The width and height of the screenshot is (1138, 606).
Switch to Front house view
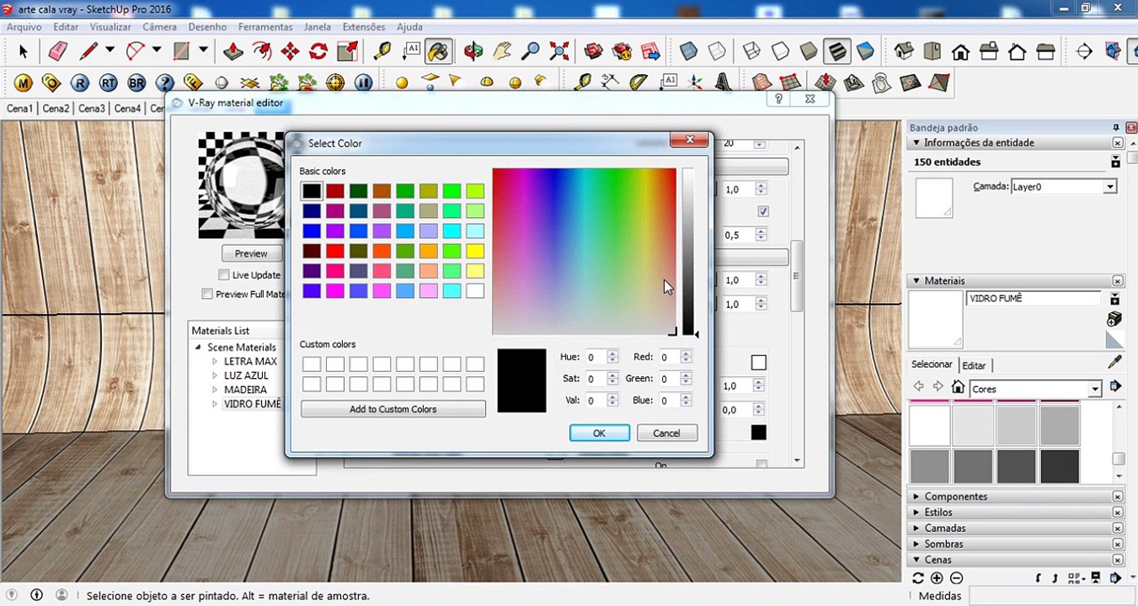tap(961, 51)
